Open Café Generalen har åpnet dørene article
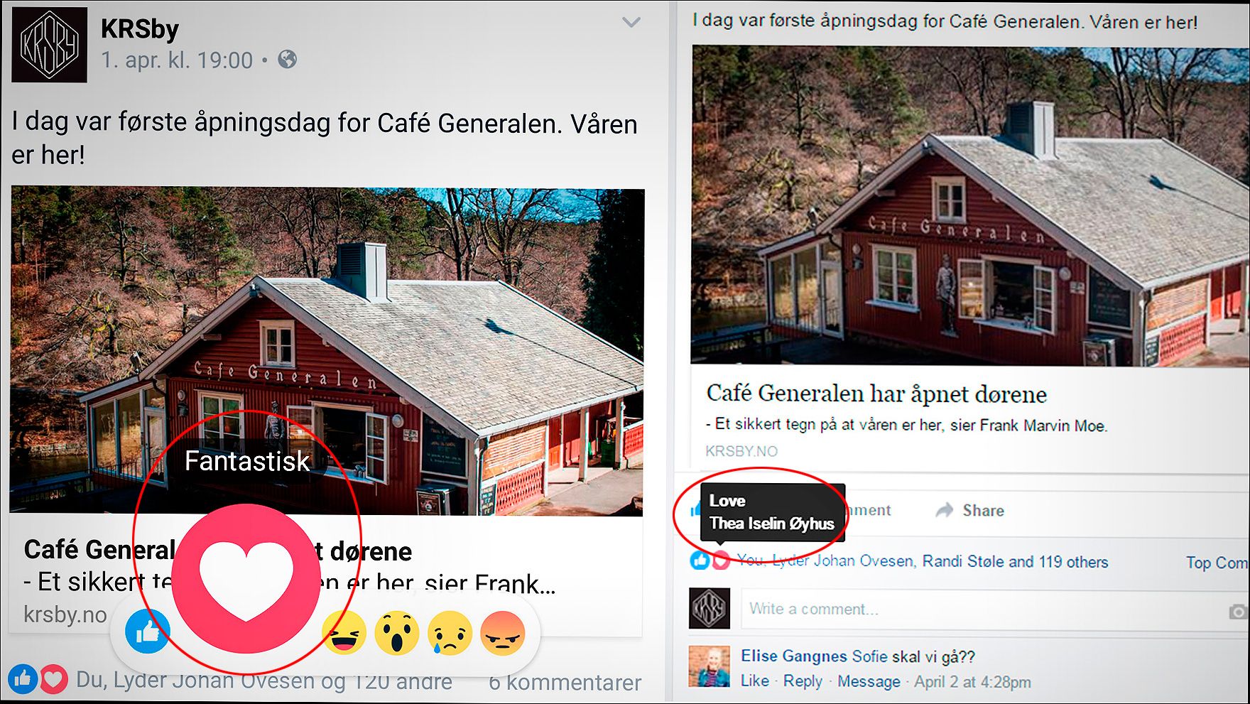Viewport: 1250px width, 704px height. (876, 394)
